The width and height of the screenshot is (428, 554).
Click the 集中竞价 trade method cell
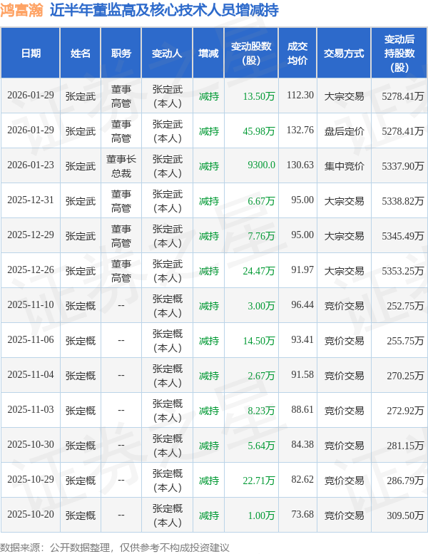coord(344,166)
